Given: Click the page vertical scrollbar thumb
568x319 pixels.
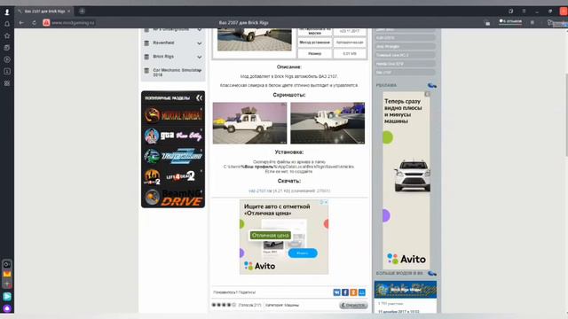Looking at the screenshot, I should tap(566, 115).
